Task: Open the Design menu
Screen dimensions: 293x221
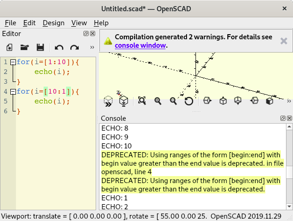Action: click(x=53, y=22)
